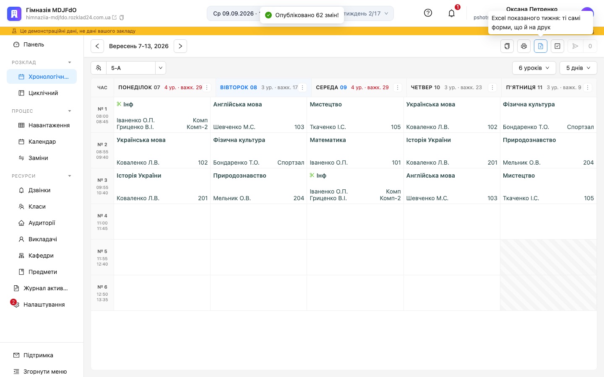The width and height of the screenshot is (604, 377).
Task: Open the help question mark icon
Action: pos(428,13)
